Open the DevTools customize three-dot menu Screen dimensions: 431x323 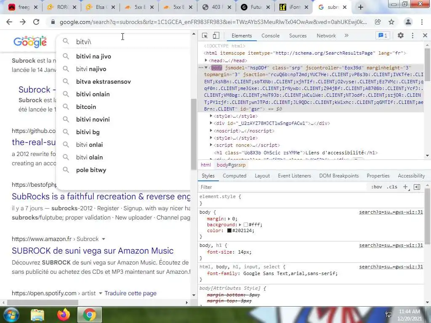(x=412, y=35)
